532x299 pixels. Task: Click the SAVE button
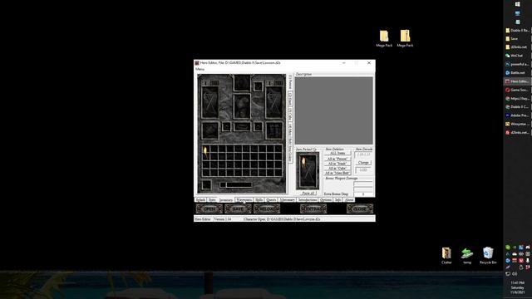tap(238, 208)
